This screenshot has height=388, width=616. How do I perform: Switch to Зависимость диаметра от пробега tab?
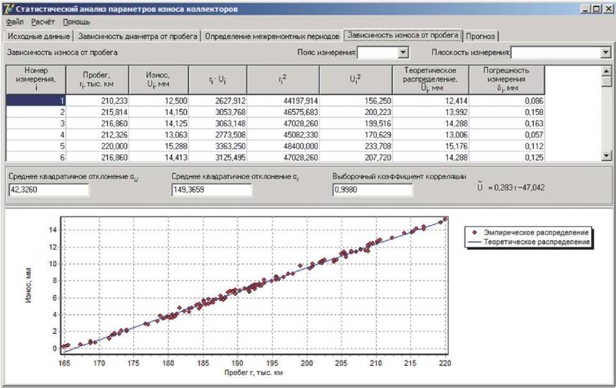point(138,36)
